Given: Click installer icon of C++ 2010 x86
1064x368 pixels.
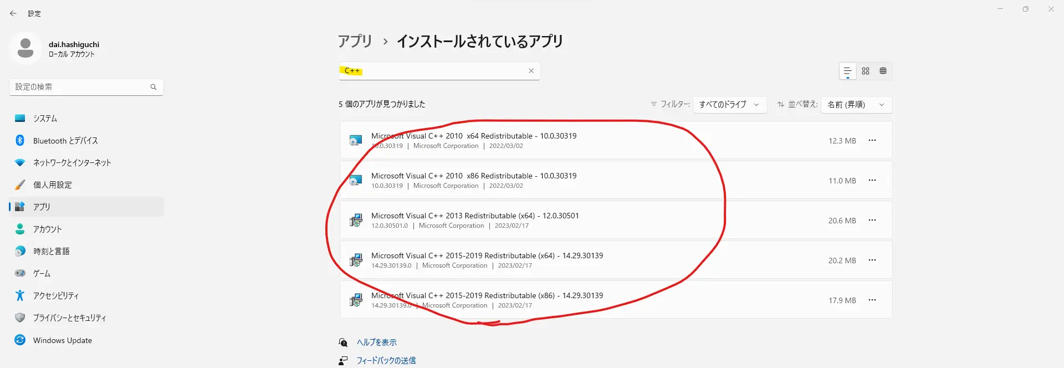Looking at the screenshot, I should click(x=356, y=180).
